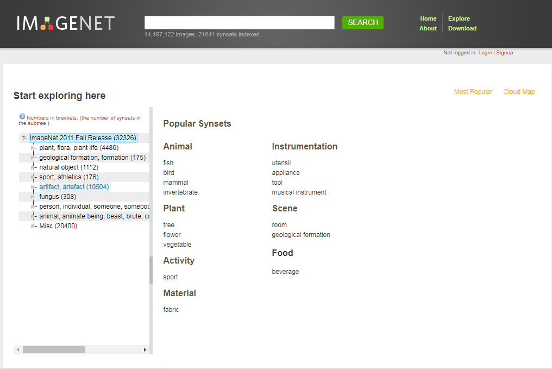Viewport: 552px width, 369px height.
Task: Select person, individual, someone tree row
Action: pos(94,207)
